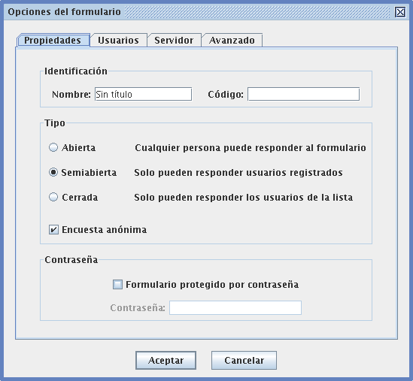Open the Usuarios tab
413x381 pixels.
[x=119, y=41]
